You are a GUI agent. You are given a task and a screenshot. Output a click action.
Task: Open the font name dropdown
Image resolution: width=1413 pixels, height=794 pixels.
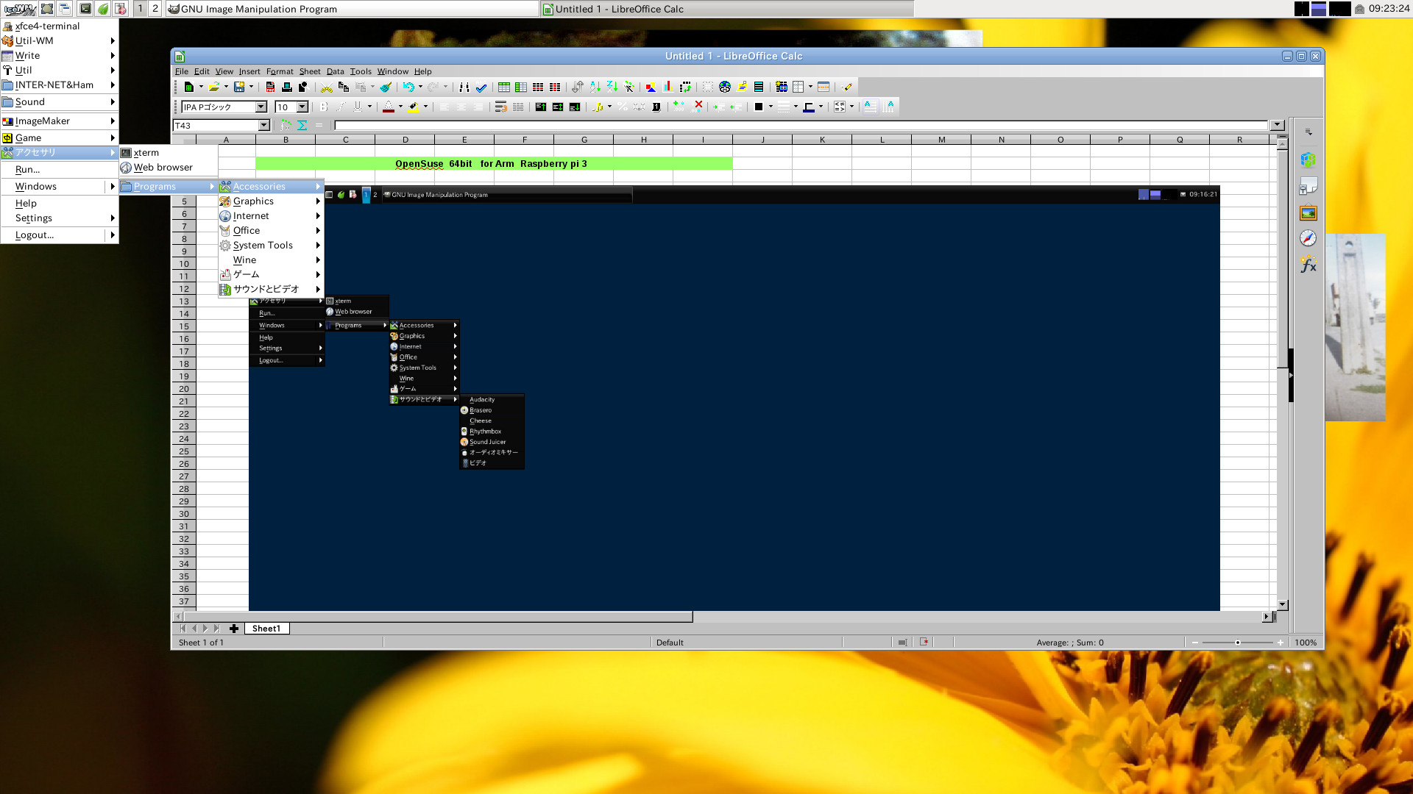[x=261, y=107]
